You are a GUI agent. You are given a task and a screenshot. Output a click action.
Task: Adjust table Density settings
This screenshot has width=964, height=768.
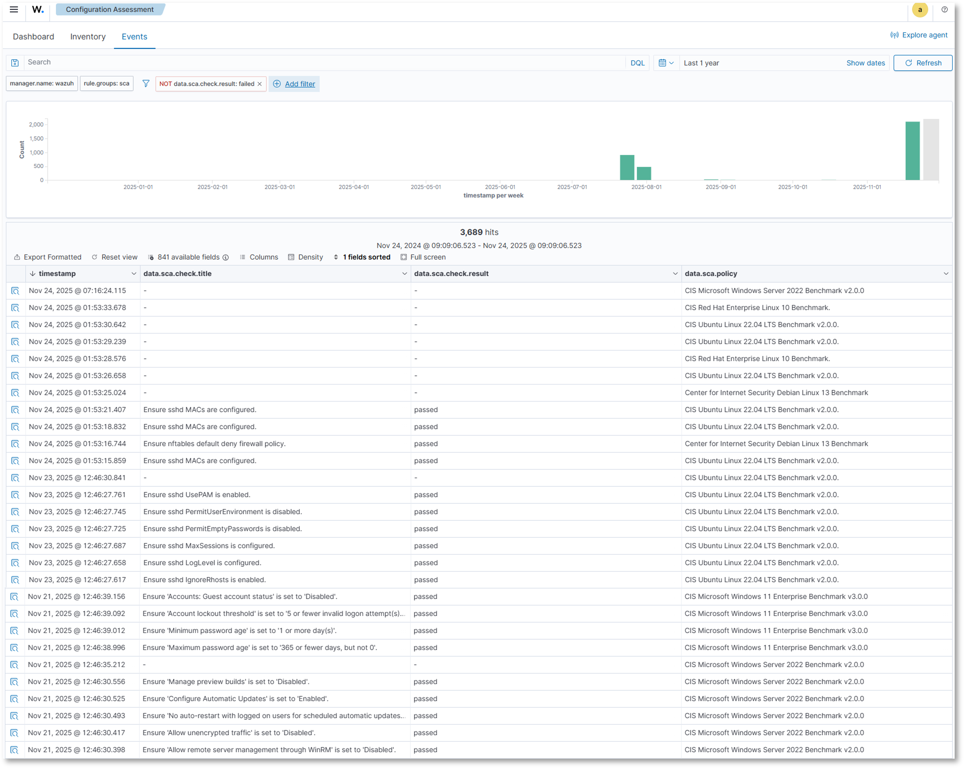pos(305,257)
